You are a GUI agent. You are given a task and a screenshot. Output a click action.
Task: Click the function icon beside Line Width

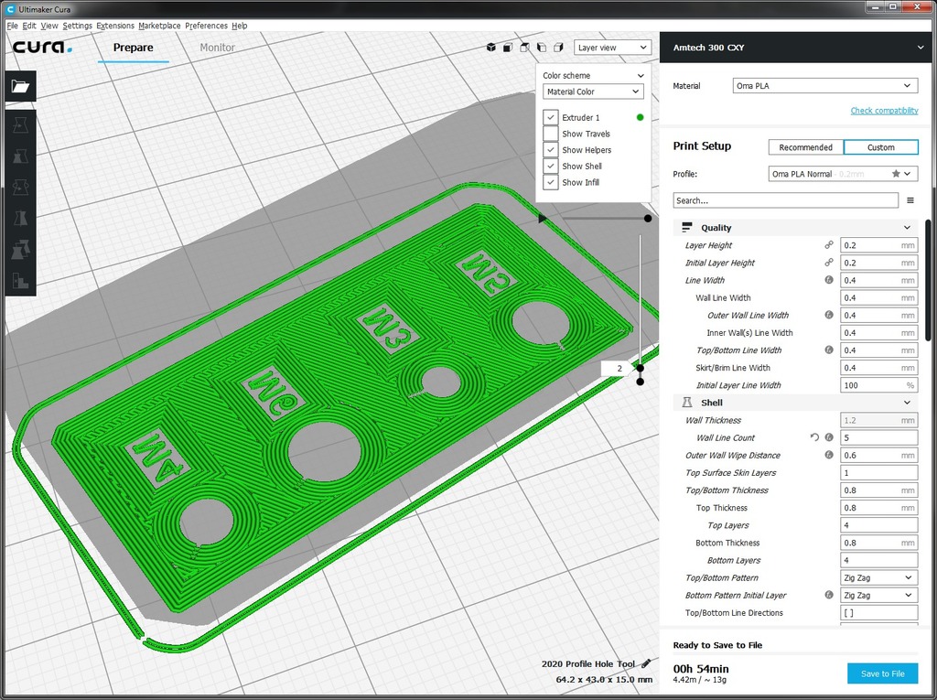829,280
